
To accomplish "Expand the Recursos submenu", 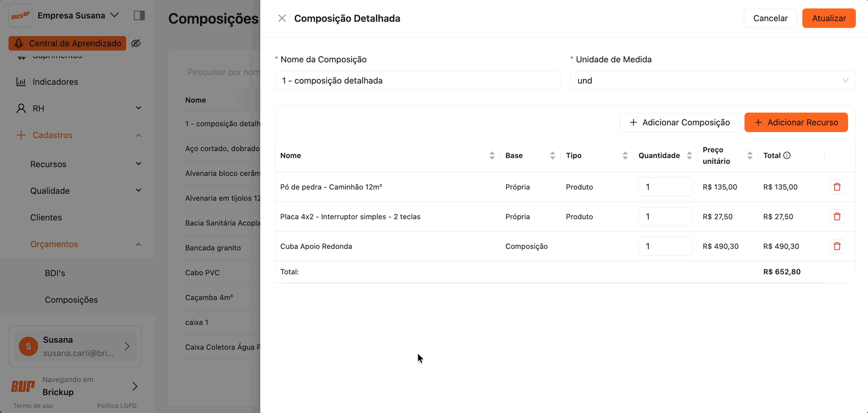I will [139, 164].
